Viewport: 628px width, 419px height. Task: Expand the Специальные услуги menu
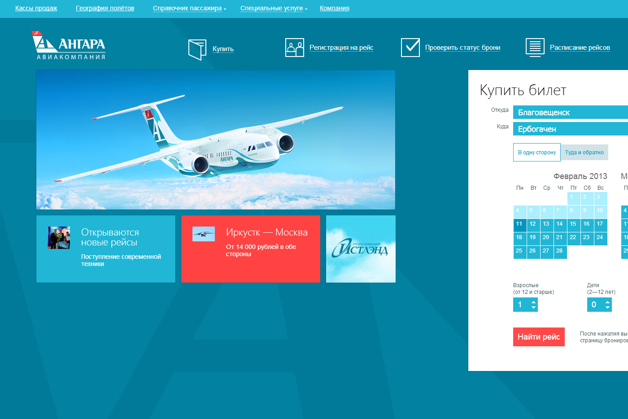pyautogui.click(x=273, y=9)
